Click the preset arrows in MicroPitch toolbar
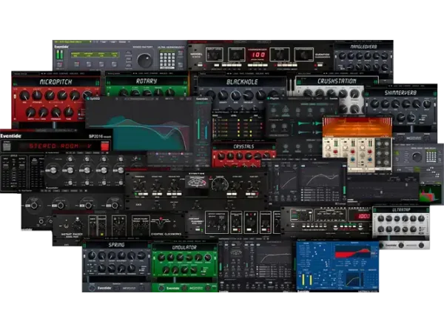The height and width of the screenshot is (333, 444). pos(43,73)
